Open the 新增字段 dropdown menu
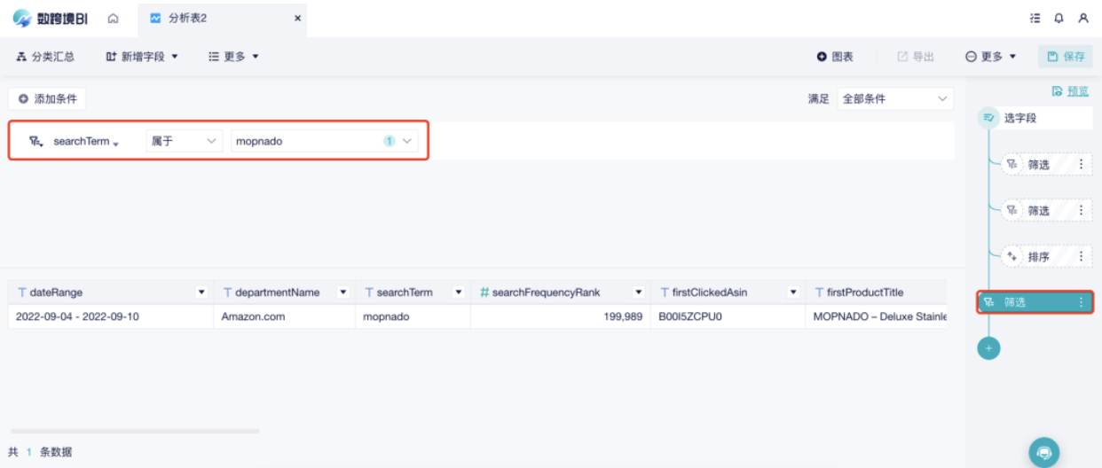The height and width of the screenshot is (468, 1102). click(x=142, y=57)
